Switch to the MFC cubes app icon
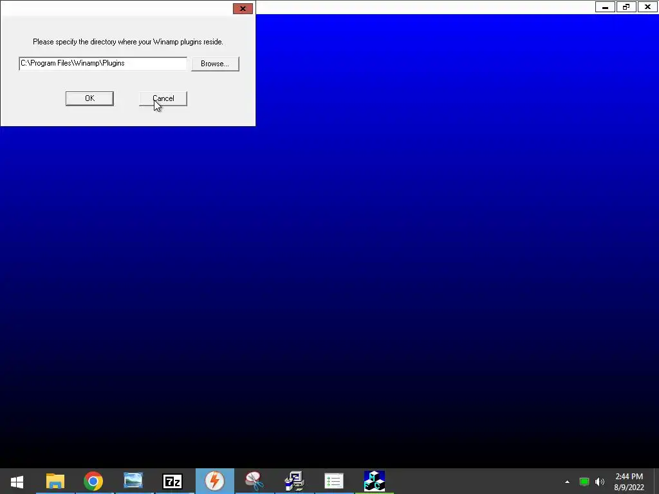 [x=374, y=481]
